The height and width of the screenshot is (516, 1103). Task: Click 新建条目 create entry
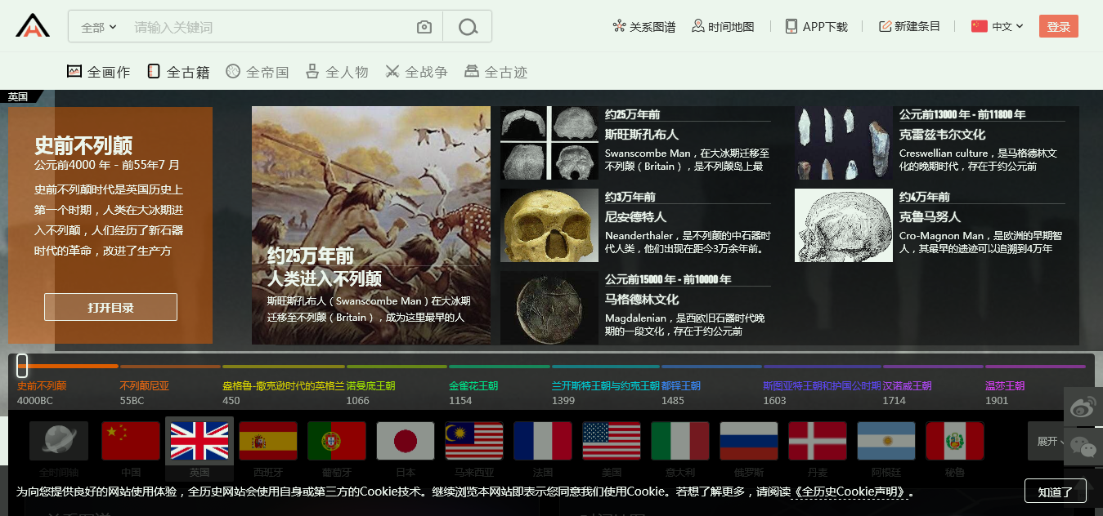(x=909, y=26)
